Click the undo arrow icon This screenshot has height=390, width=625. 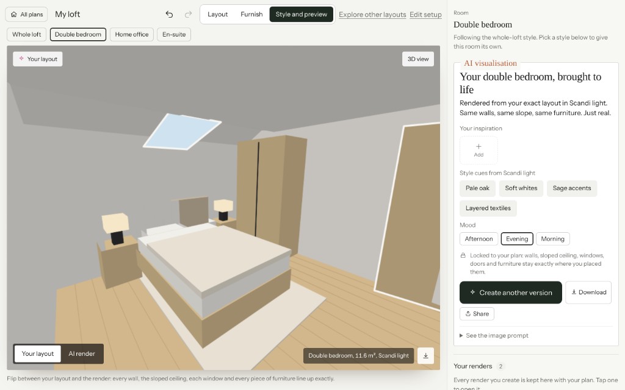click(x=170, y=15)
